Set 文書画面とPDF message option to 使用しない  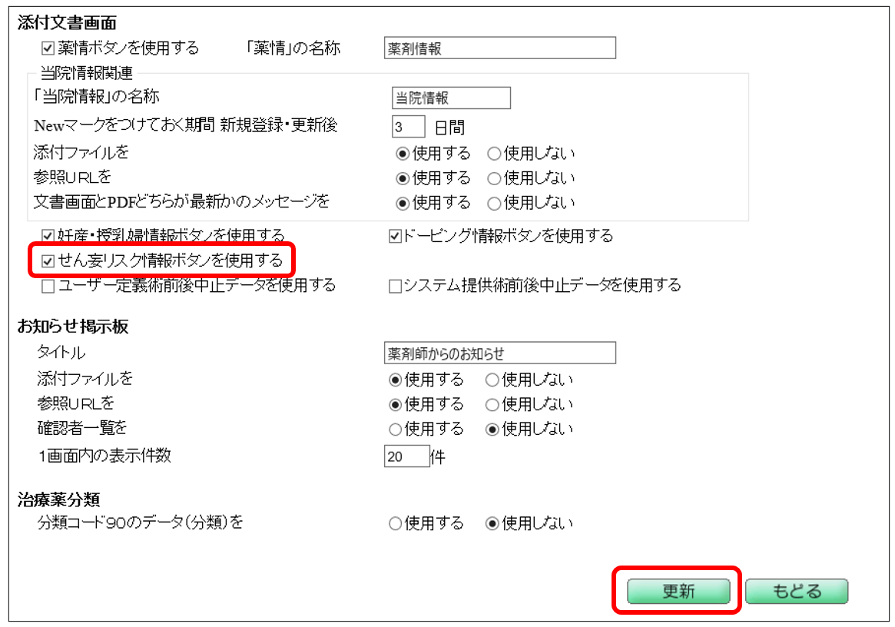pyautogui.click(x=495, y=204)
